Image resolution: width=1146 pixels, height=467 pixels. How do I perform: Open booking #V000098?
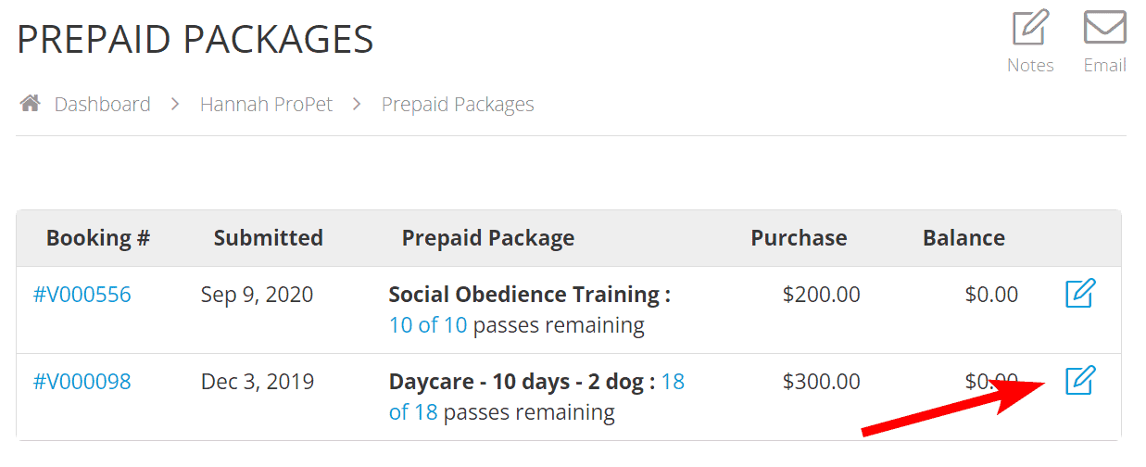(x=82, y=381)
